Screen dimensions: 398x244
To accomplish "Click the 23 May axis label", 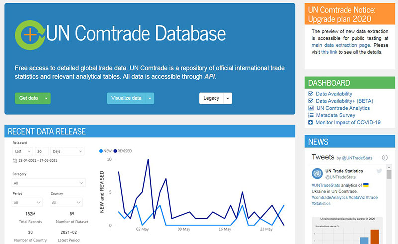I will pos(266,229).
